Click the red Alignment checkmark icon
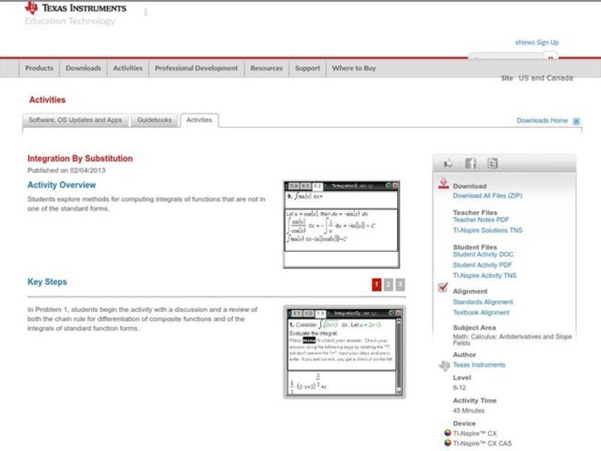Screen dimensions: 601x451 [x=443, y=288]
